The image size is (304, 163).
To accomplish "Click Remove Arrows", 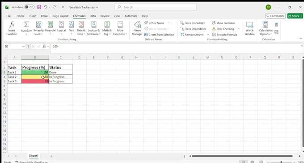I will tap(192, 34).
